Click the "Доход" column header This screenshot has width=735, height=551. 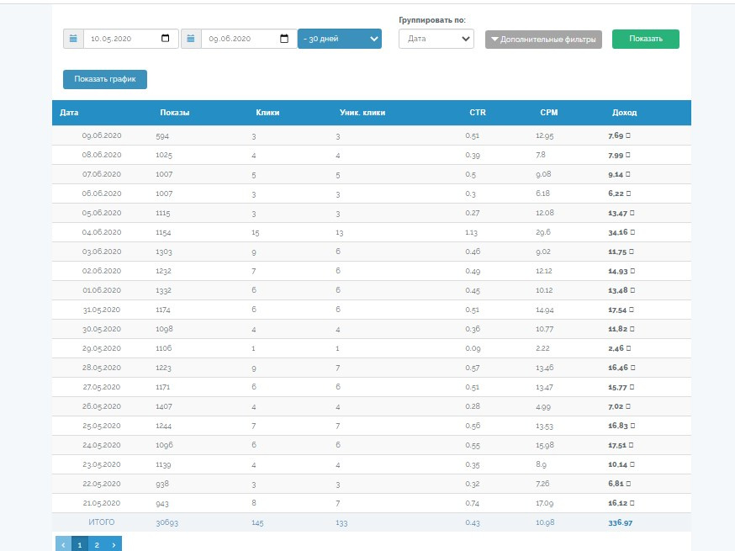point(624,113)
